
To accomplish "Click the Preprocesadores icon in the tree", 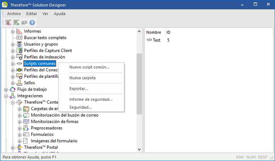I will point(26,128).
